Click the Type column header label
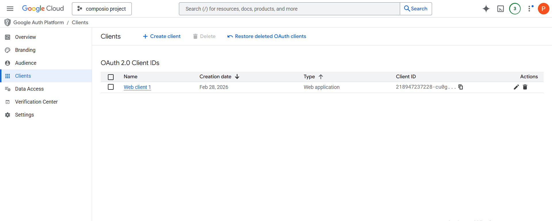 pos(309,77)
